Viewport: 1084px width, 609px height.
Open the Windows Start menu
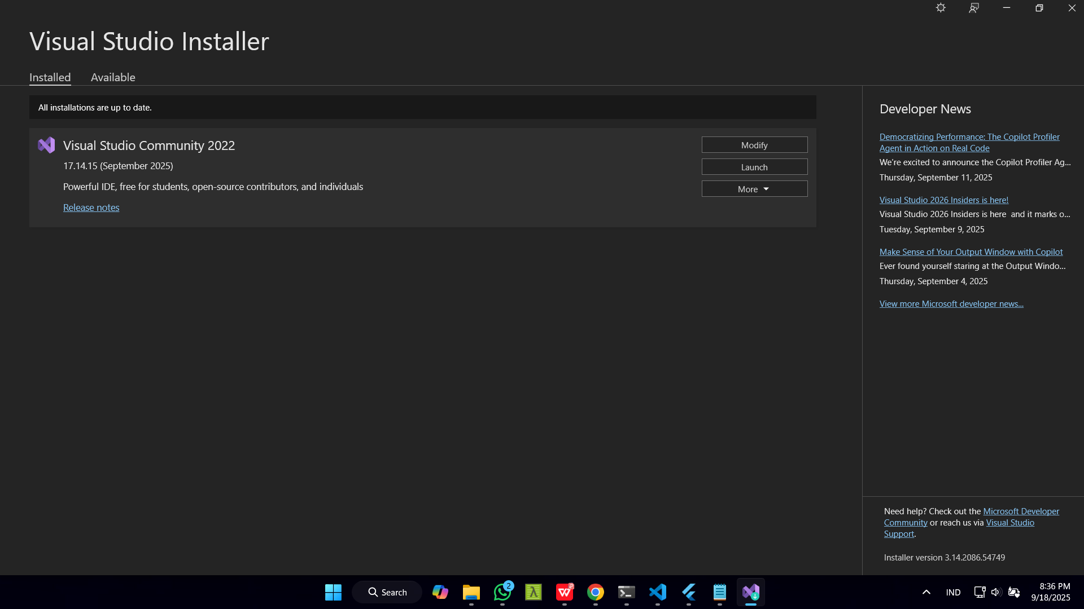click(333, 592)
